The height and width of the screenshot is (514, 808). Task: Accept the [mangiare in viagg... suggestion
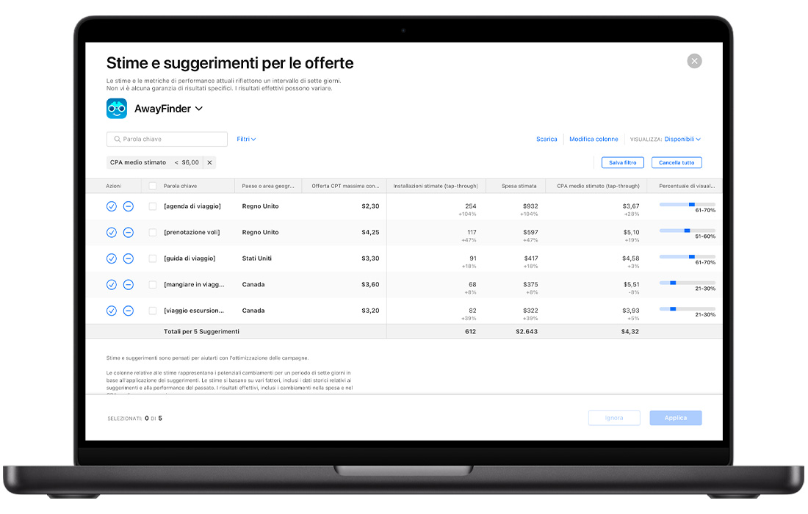112,284
